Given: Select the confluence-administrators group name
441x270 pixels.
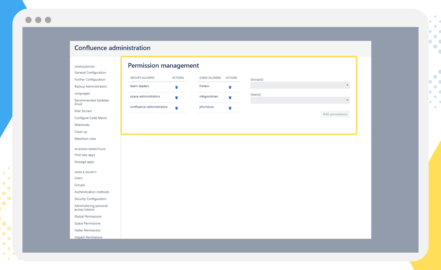Looking at the screenshot, I should 149,107.
